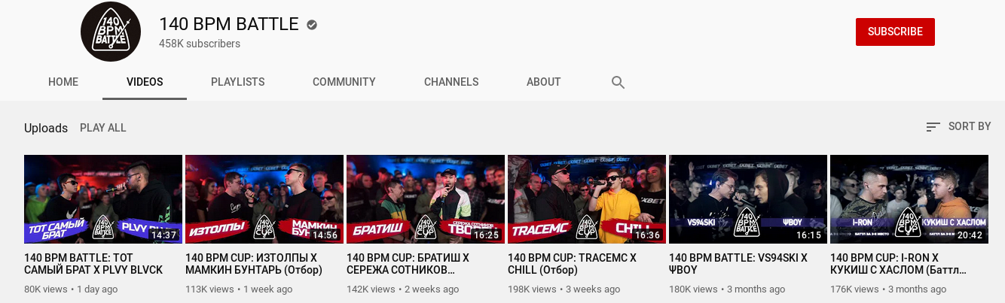Screen dimensions: 1005x303
Task: Open the Sort By dropdown
Action: pos(958,126)
